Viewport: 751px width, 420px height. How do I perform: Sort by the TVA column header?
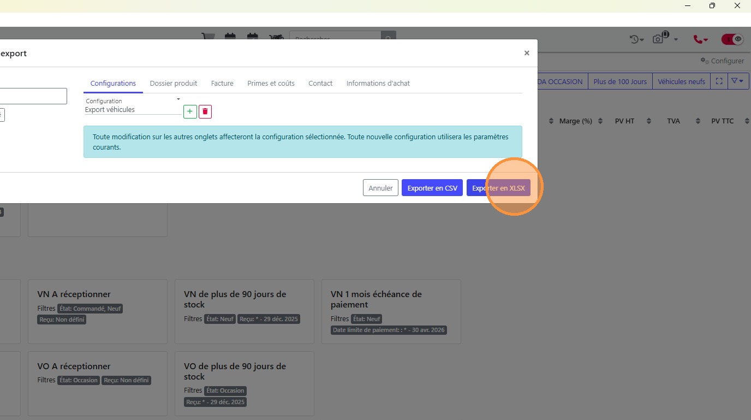673,121
